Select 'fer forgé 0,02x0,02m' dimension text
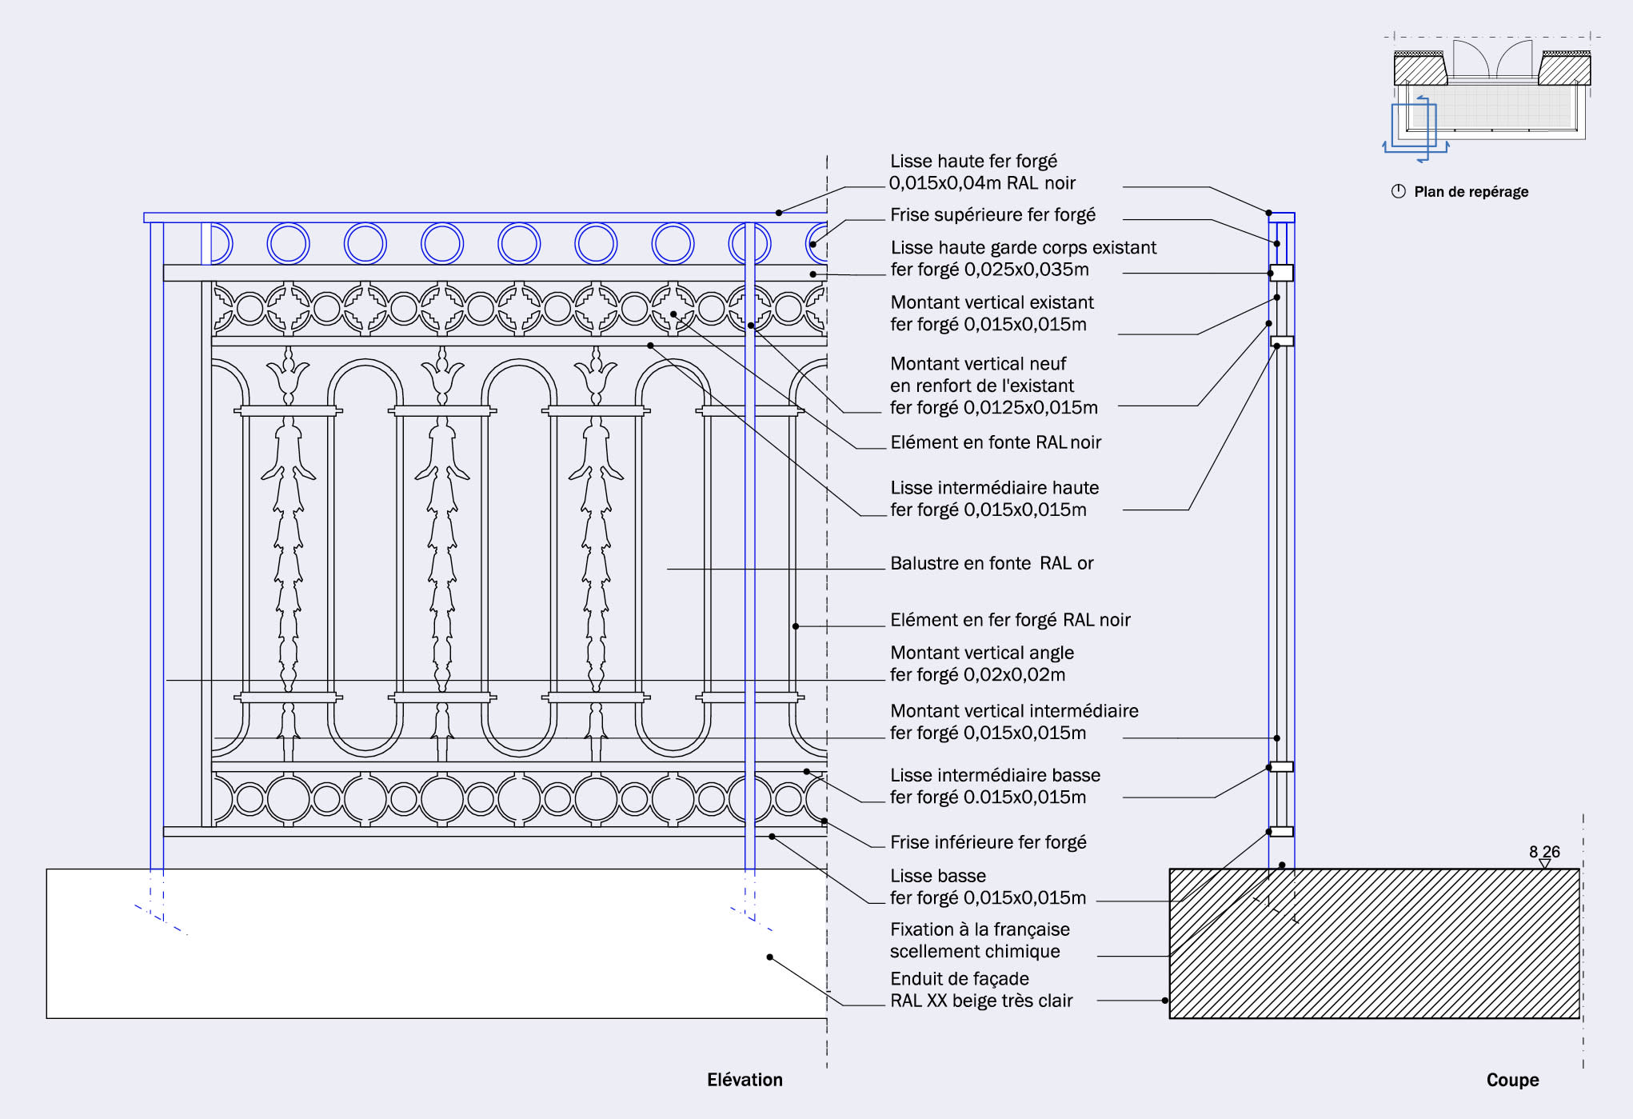The width and height of the screenshot is (1633, 1119). point(978,675)
